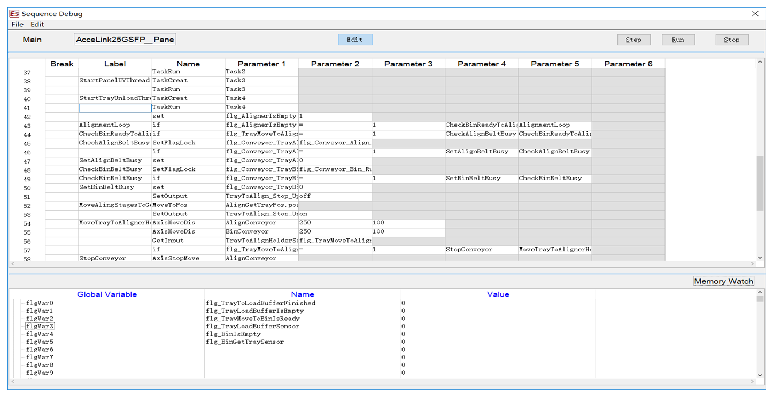Click GetInput name cell in row 56
This screenshot has width=773, height=403.
tap(188, 241)
